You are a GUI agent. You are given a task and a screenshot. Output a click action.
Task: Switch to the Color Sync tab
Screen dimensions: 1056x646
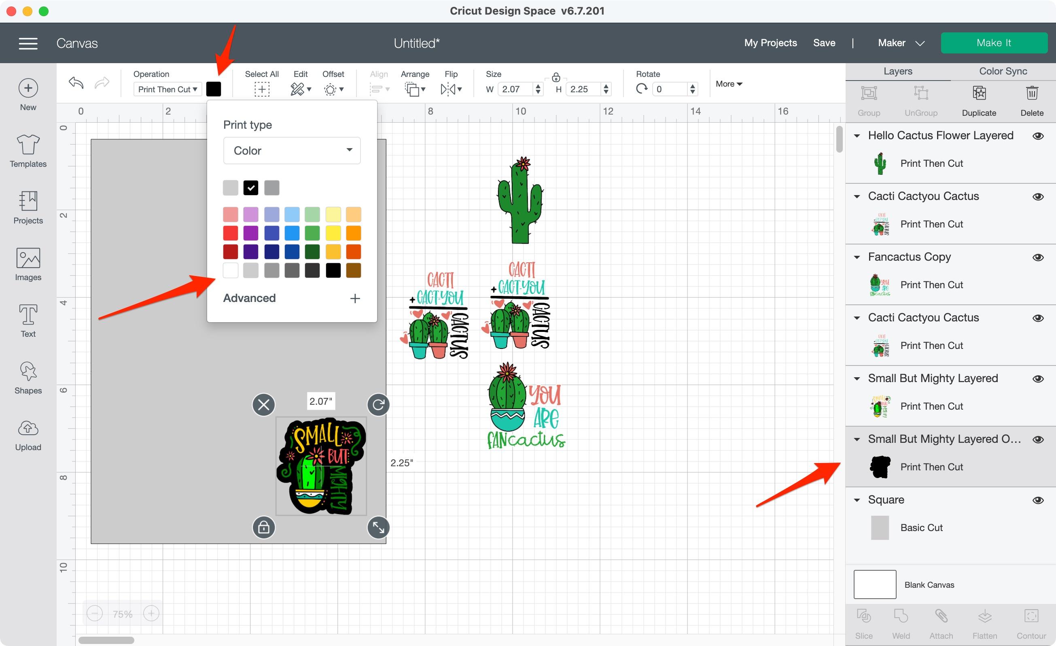pos(1003,71)
